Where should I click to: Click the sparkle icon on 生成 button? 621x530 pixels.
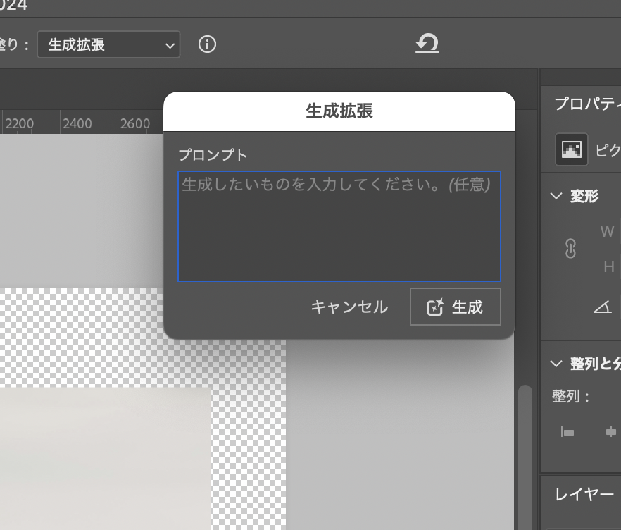point(436,307)
